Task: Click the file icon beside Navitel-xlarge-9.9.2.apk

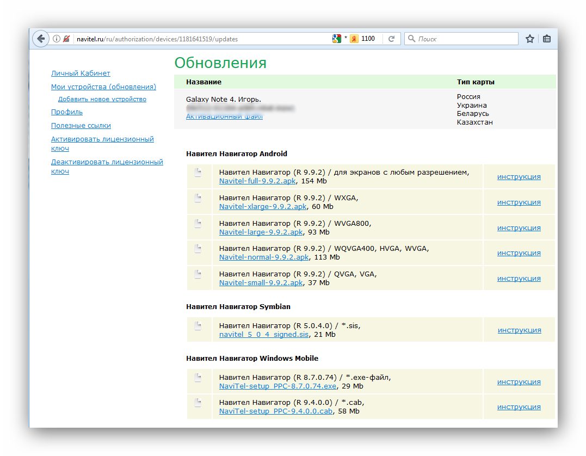Action: 198,198
